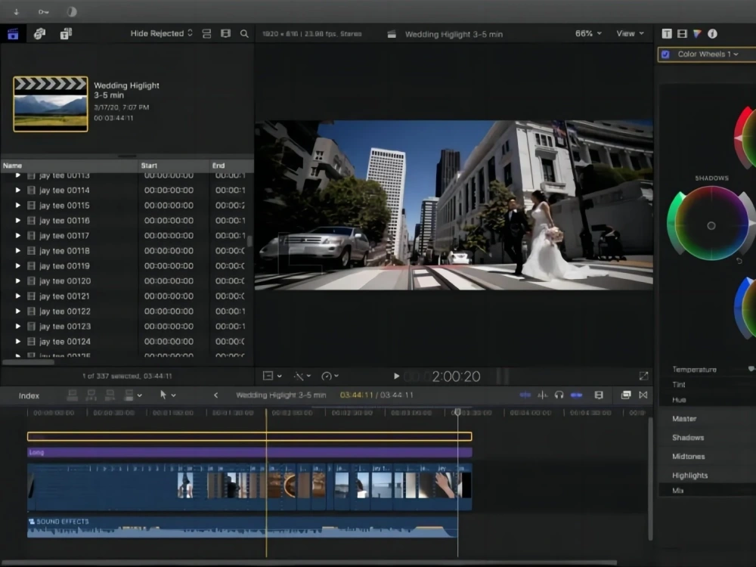Open transform tools dropdown under viewer
This screenshot has height=567, width=756.
click(x=272, y=376)
